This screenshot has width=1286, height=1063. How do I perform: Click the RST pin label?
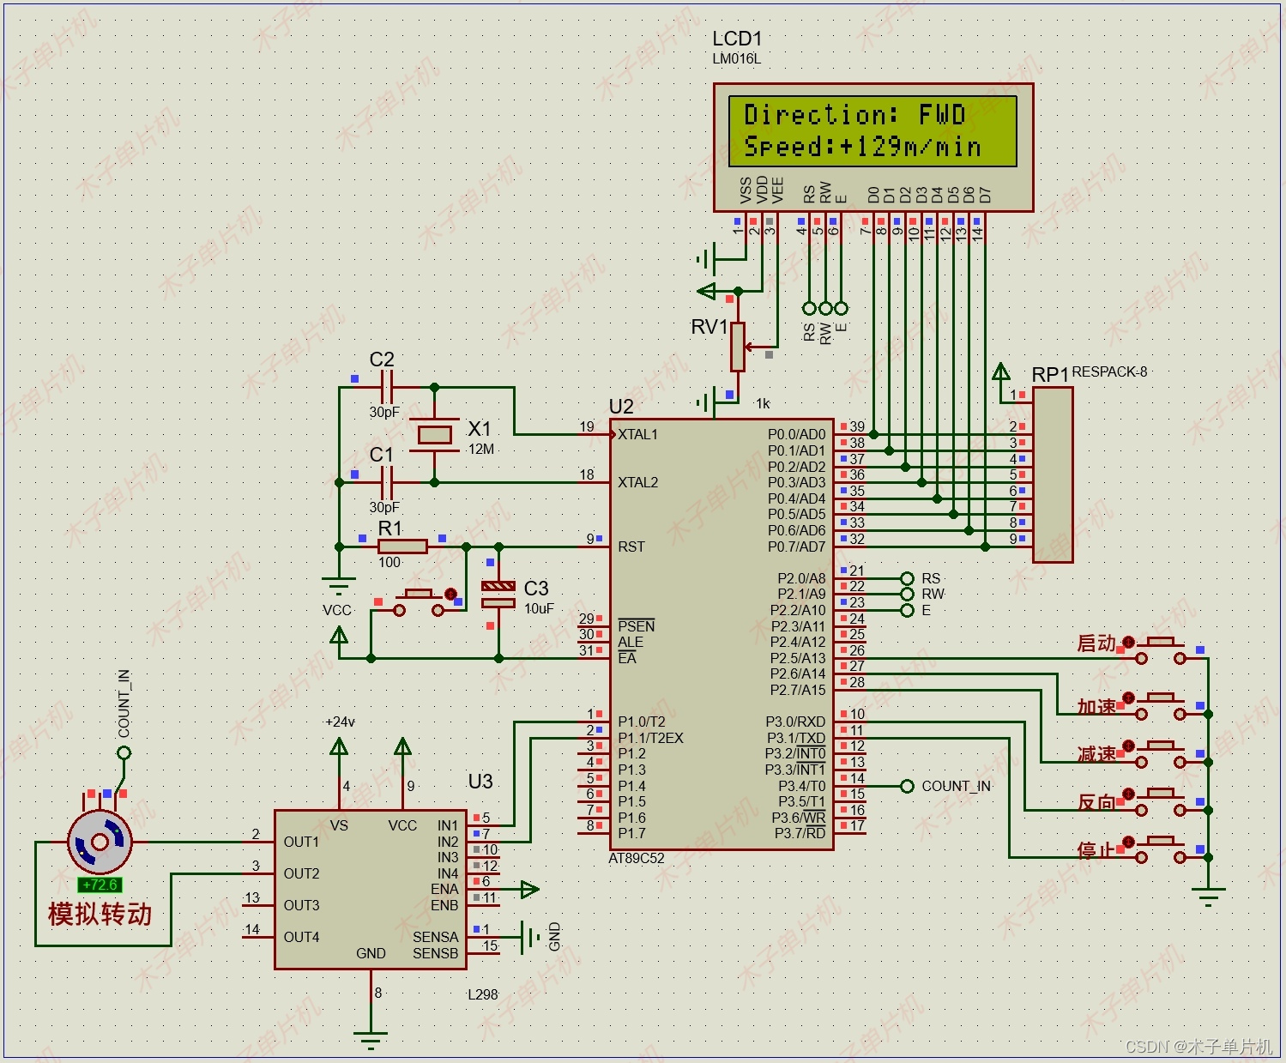coord(631,547)
